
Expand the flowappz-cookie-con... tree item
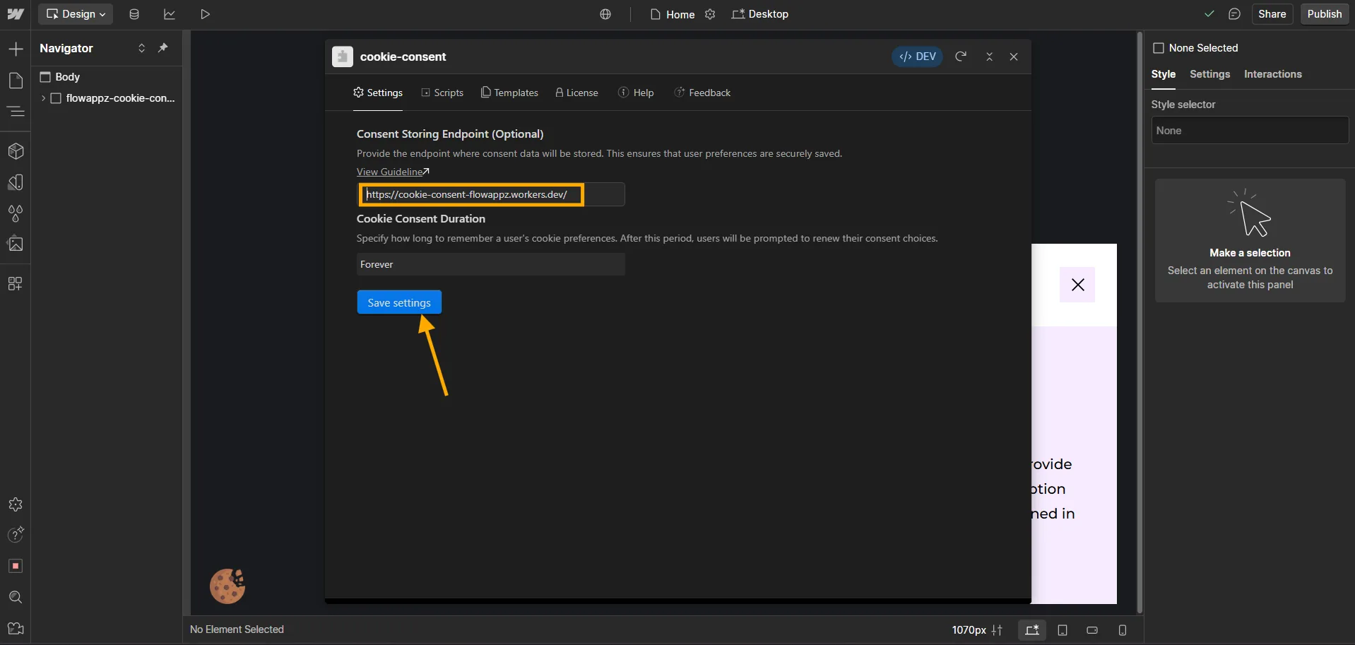point(43,98)
